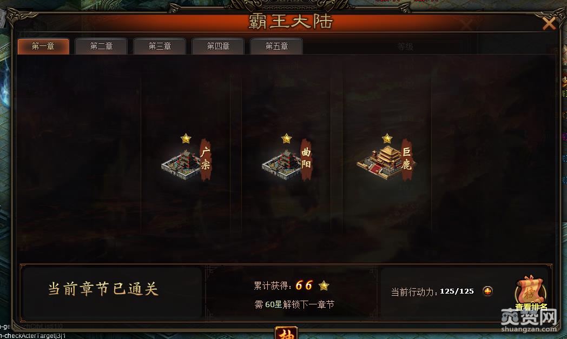This screenshot has height=339, width=567.
Task: Add action points with the plus icon
Action: [x=487, y=291]
